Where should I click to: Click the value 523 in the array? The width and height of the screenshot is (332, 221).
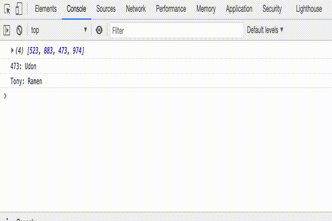point(33,51)
